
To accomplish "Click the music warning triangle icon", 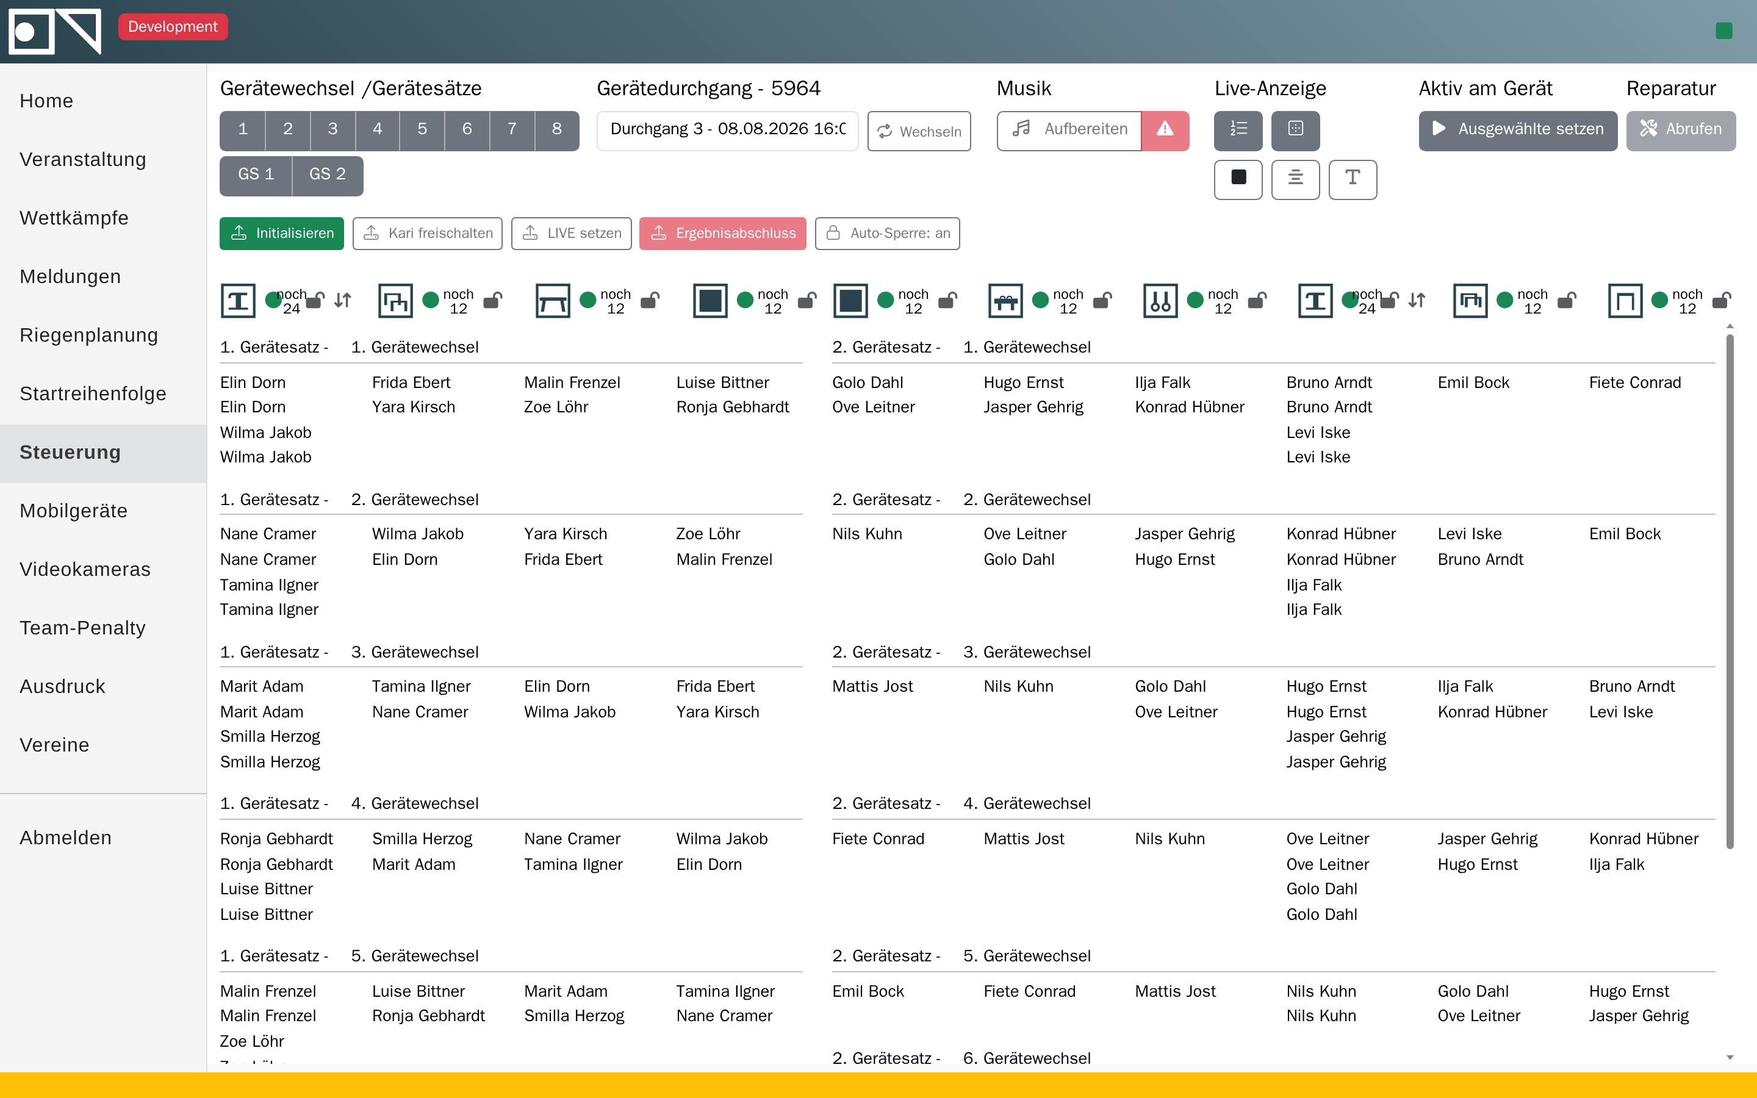I will click(1165, 131).
